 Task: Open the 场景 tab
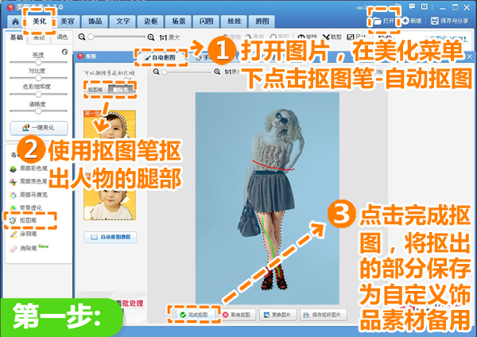[x=178, y=21]
